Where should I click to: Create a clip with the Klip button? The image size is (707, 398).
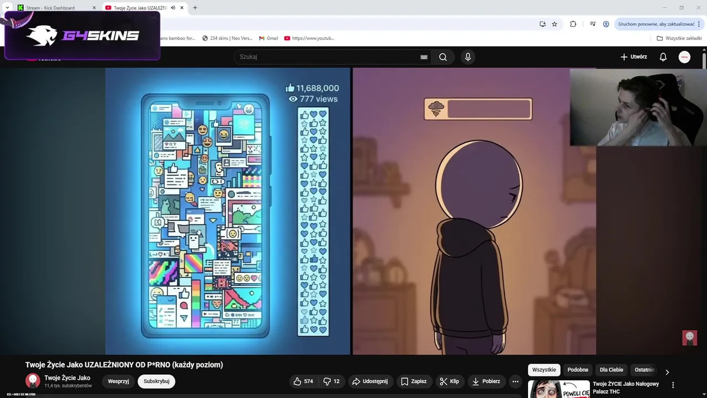click(x=449, y=381)
